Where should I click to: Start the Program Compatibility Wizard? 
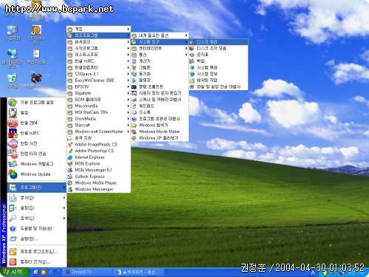[159, 119]
